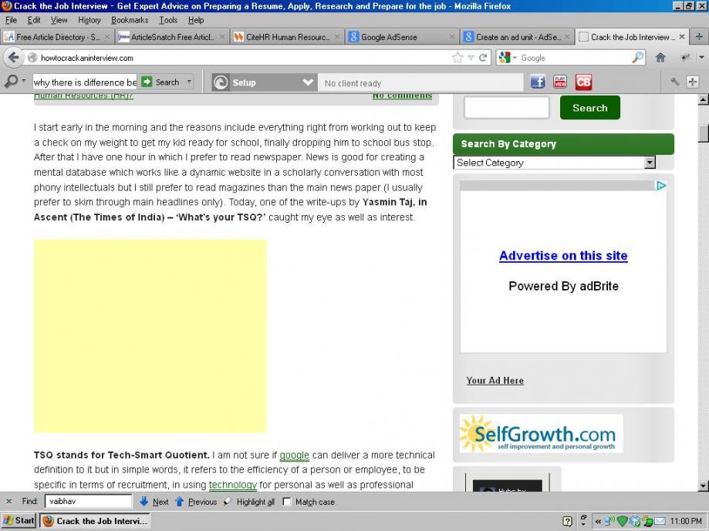Image resolution: width=709 pixels, height=531 pixels.
Task: Open the Help menu
Action: pos(196,20)
